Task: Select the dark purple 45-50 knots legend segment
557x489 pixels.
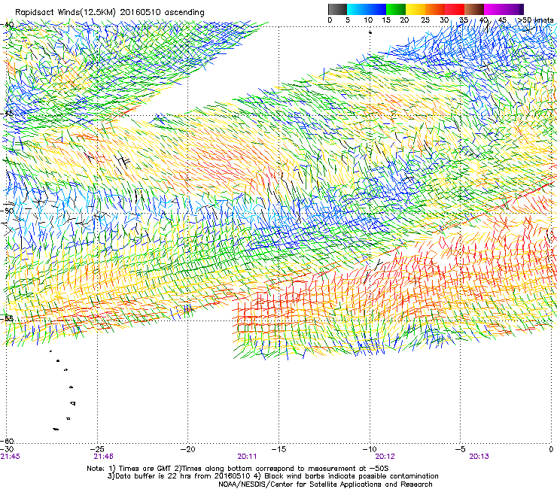Action: pos(513,9)
